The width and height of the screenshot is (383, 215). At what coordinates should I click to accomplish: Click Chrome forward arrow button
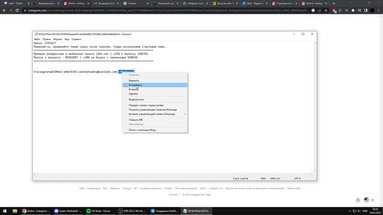tap(11, 11)
